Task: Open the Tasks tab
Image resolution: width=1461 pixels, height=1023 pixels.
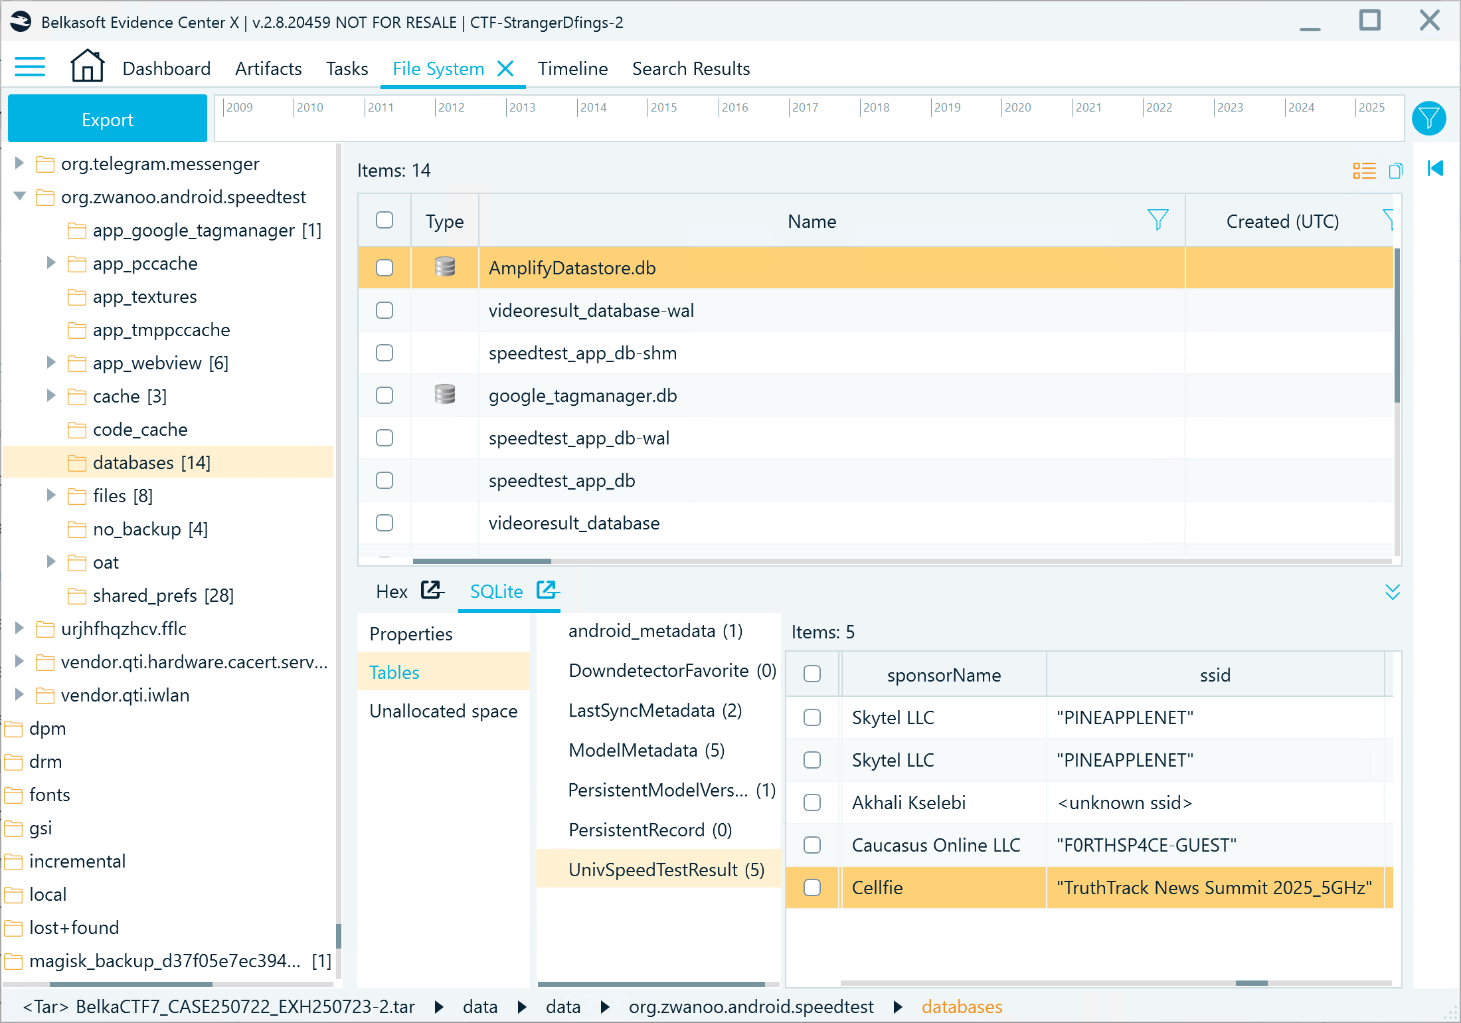Action: tap(347, 68)
